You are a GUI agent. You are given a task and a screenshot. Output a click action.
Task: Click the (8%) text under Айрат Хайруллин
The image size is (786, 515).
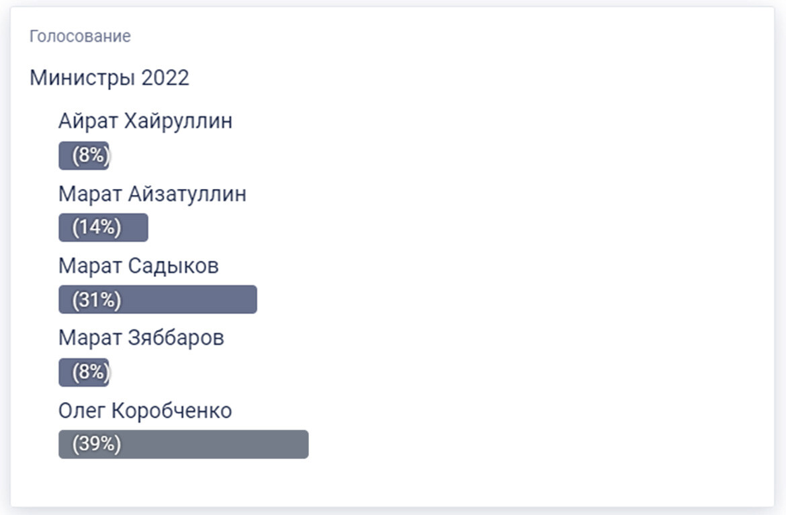coord(89,156)
